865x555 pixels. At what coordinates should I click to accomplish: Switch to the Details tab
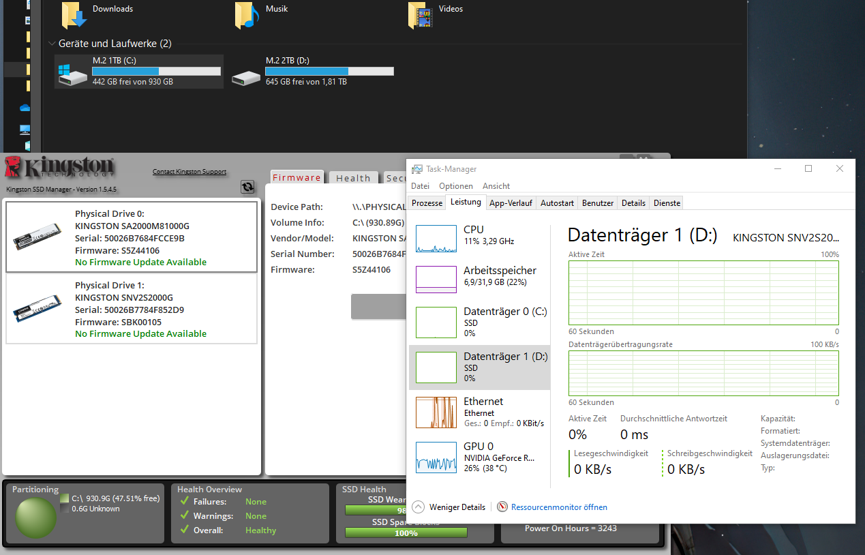[x=633, y=203]
